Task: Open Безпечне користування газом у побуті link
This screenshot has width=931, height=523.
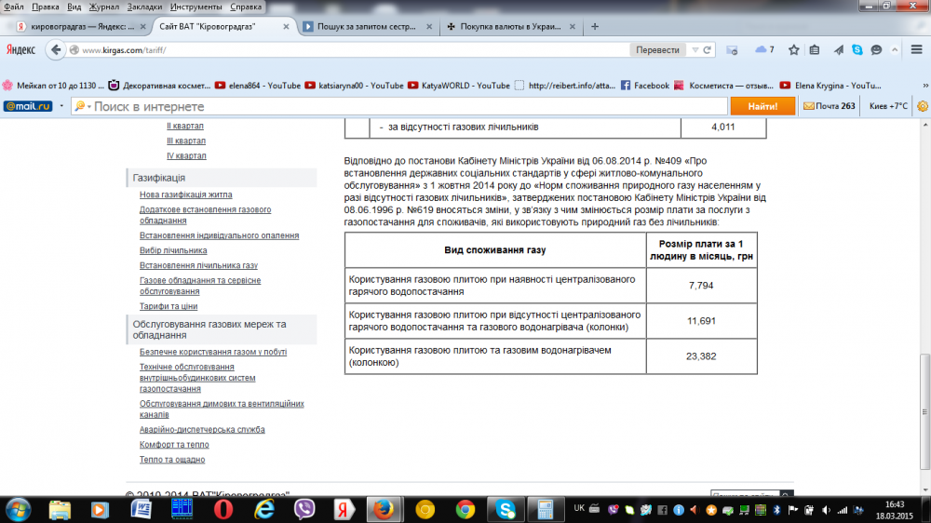Action: [213, 352]
